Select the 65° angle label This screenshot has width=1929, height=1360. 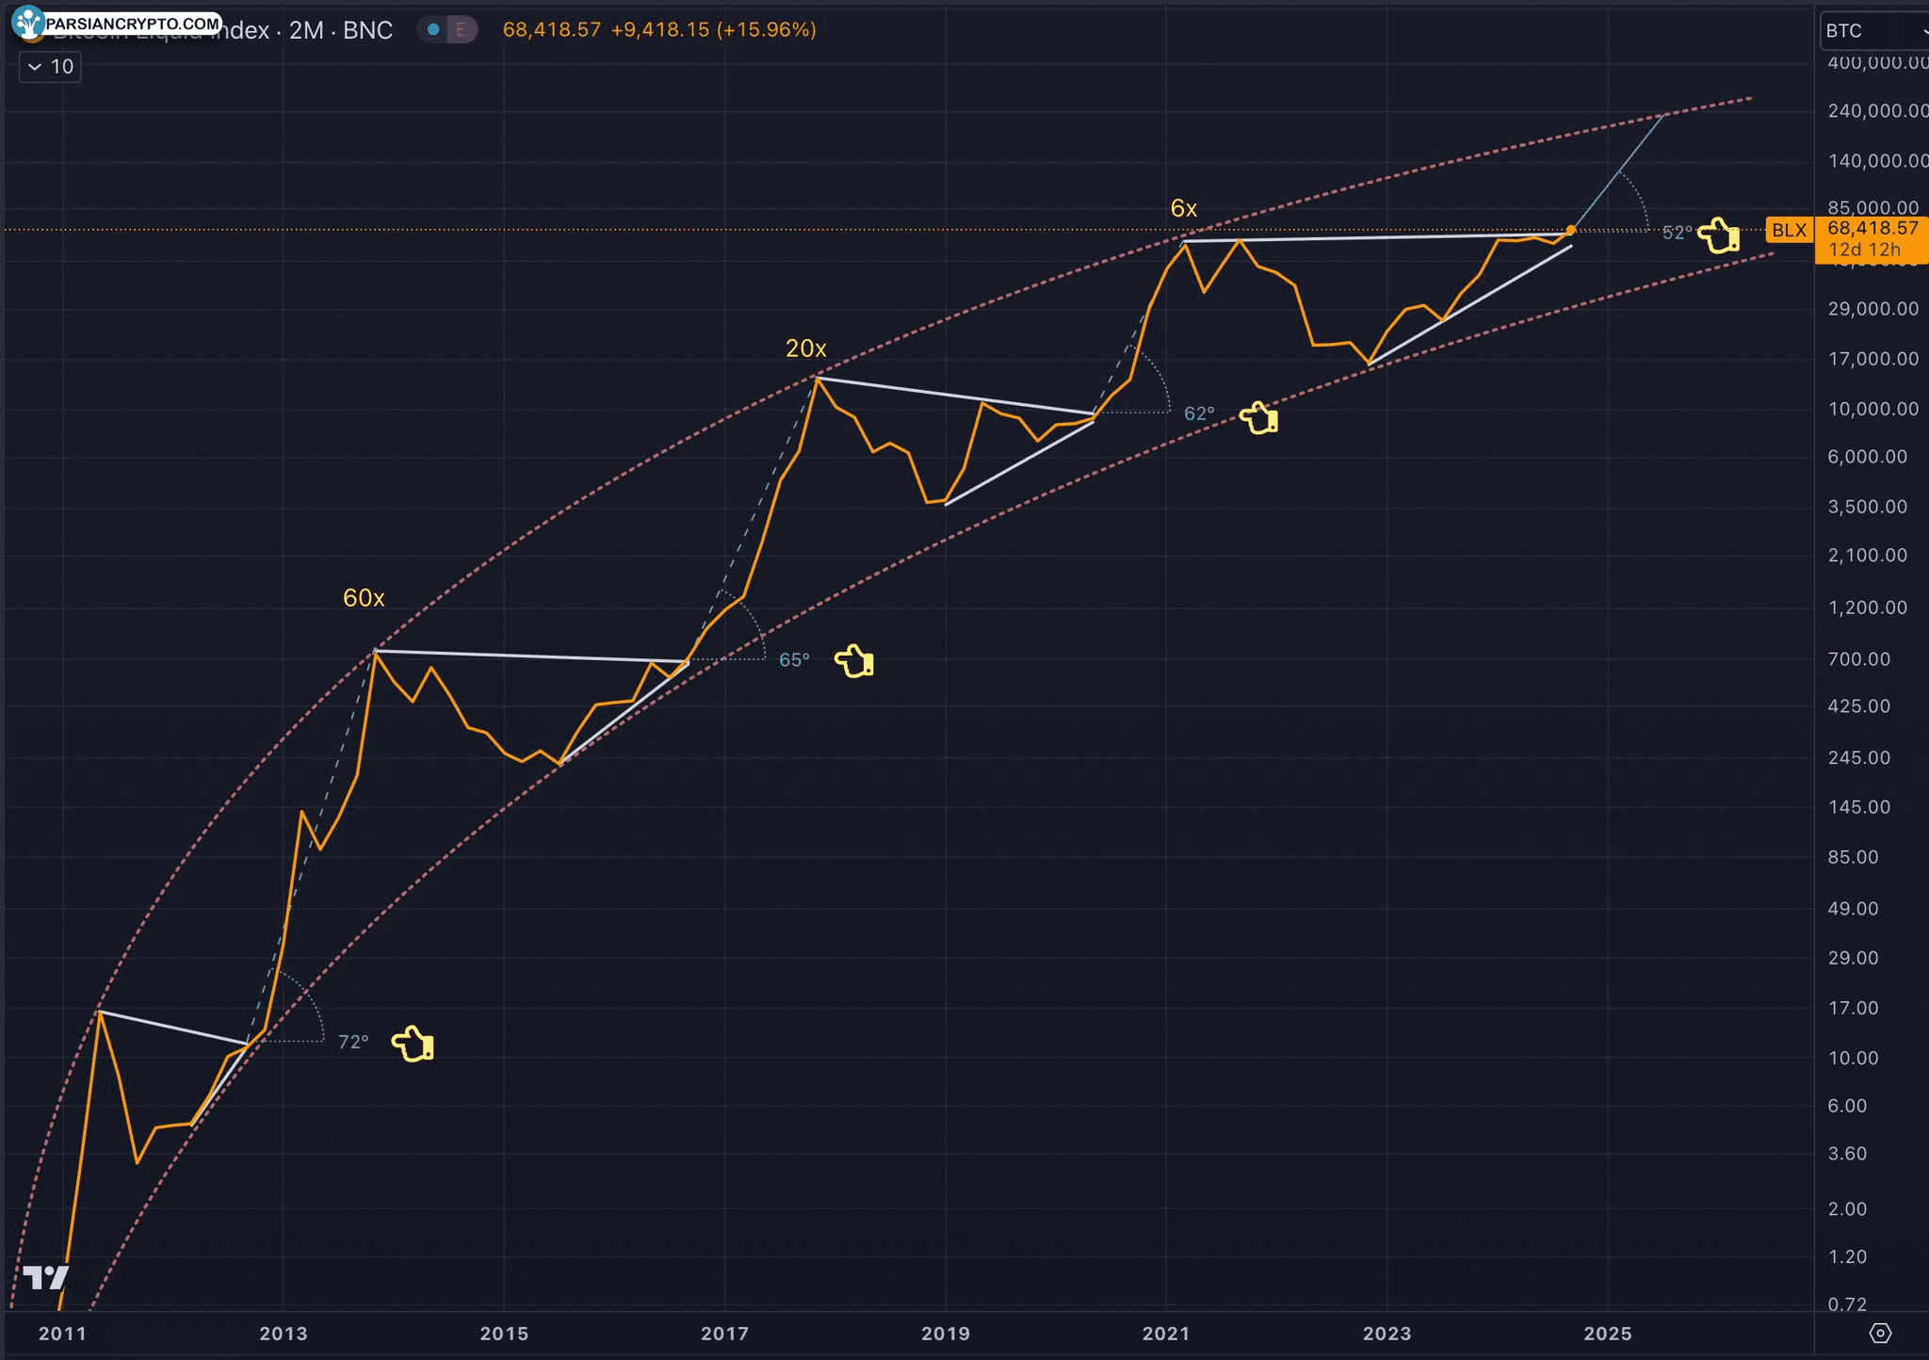[x=794, y=660]
